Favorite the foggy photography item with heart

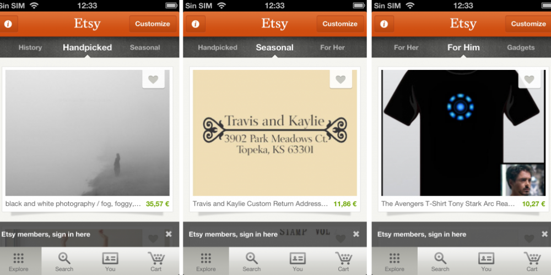153,79
